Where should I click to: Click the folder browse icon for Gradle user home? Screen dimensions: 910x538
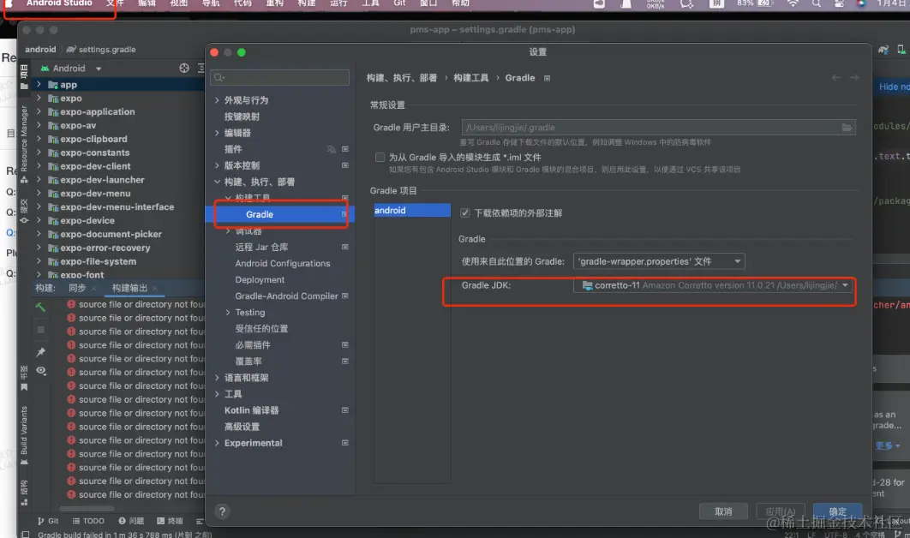point(847,127)
